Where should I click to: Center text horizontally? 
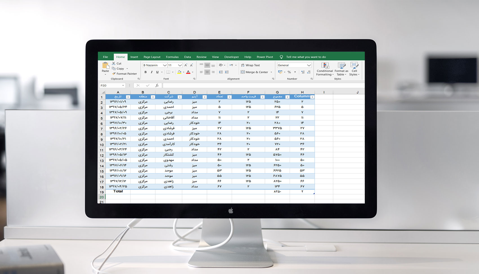(207, 72)
